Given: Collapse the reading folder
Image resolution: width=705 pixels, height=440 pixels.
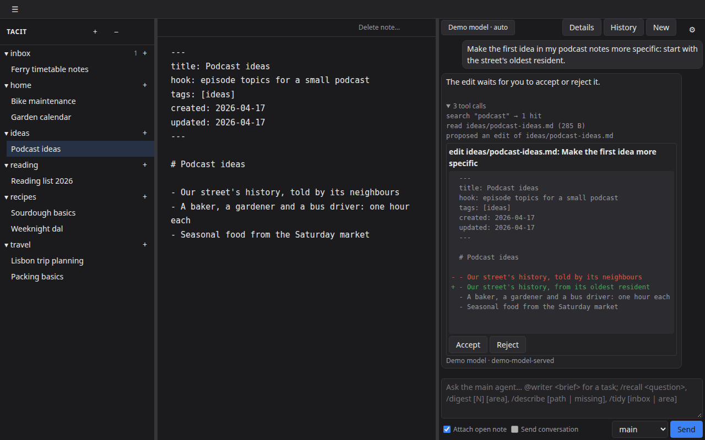Looking at the screenshot, I should click(7, 165).
